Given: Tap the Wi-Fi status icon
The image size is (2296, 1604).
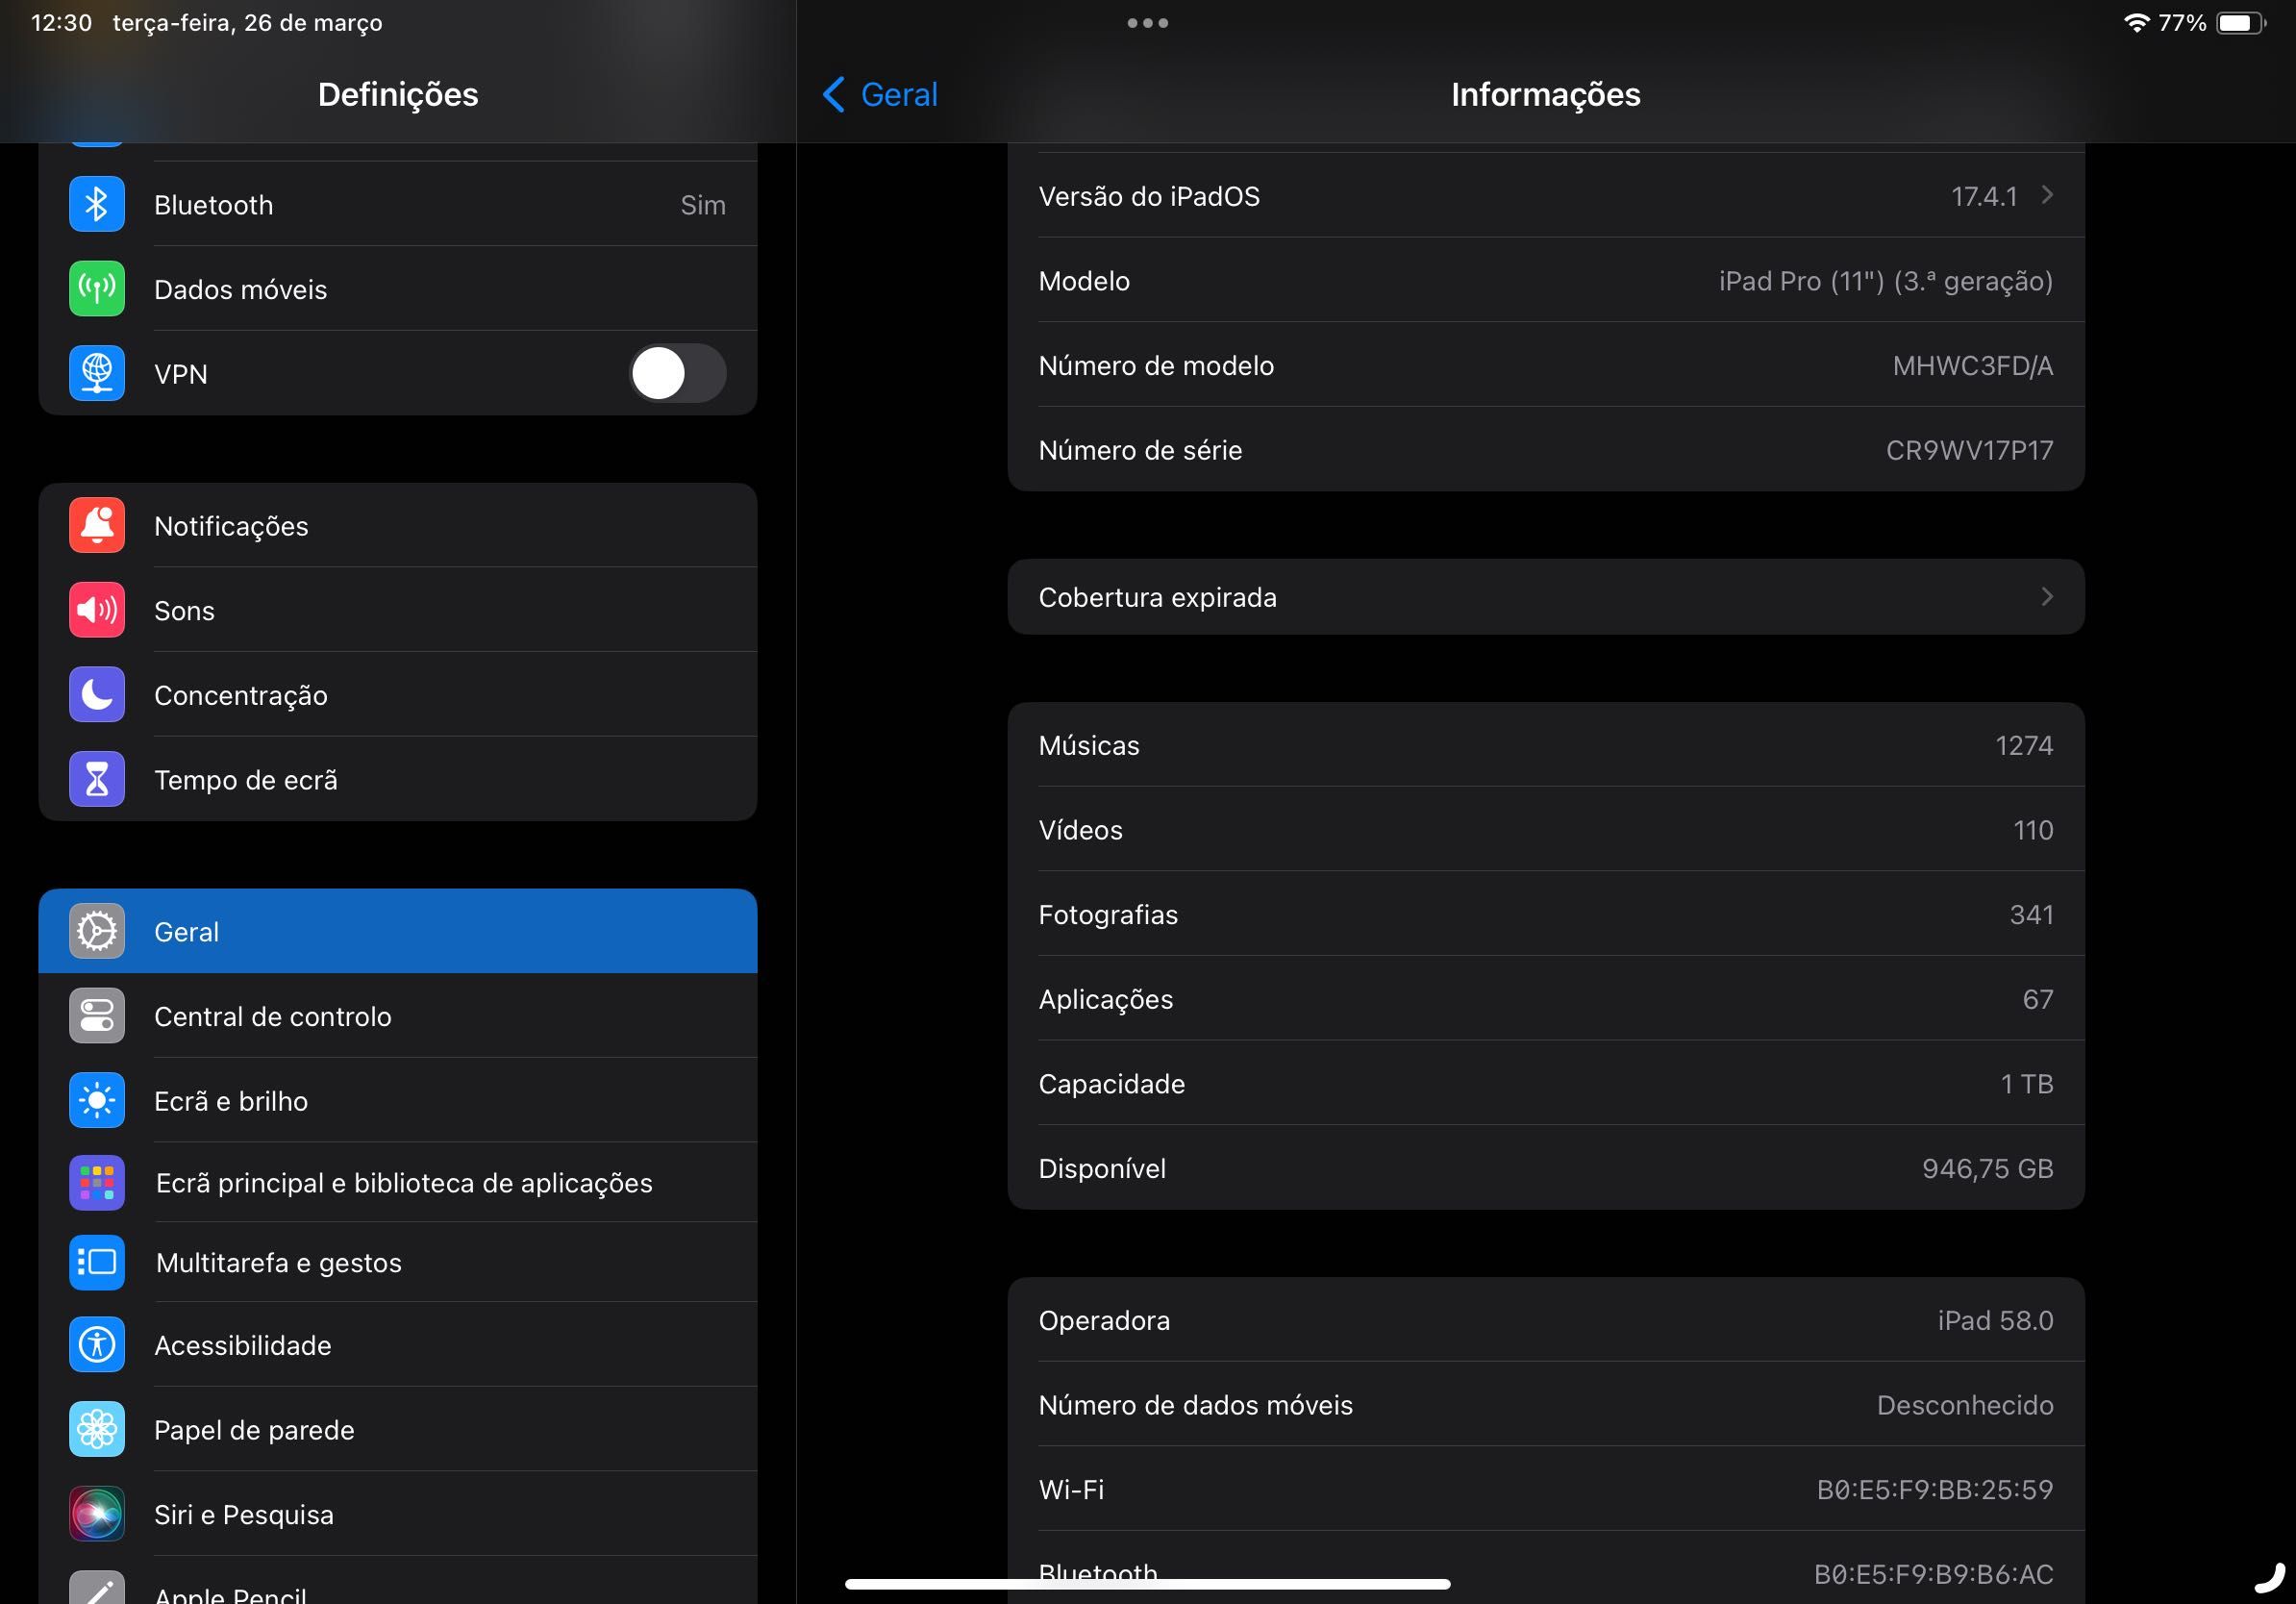Looking at the screenshot, I should [2135, 23].
